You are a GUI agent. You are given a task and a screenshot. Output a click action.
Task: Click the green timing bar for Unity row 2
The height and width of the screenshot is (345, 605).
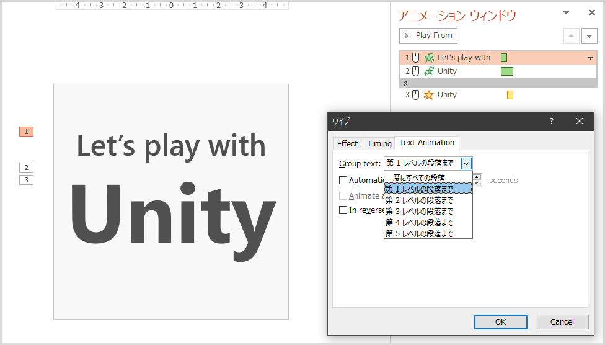(507, 71)
